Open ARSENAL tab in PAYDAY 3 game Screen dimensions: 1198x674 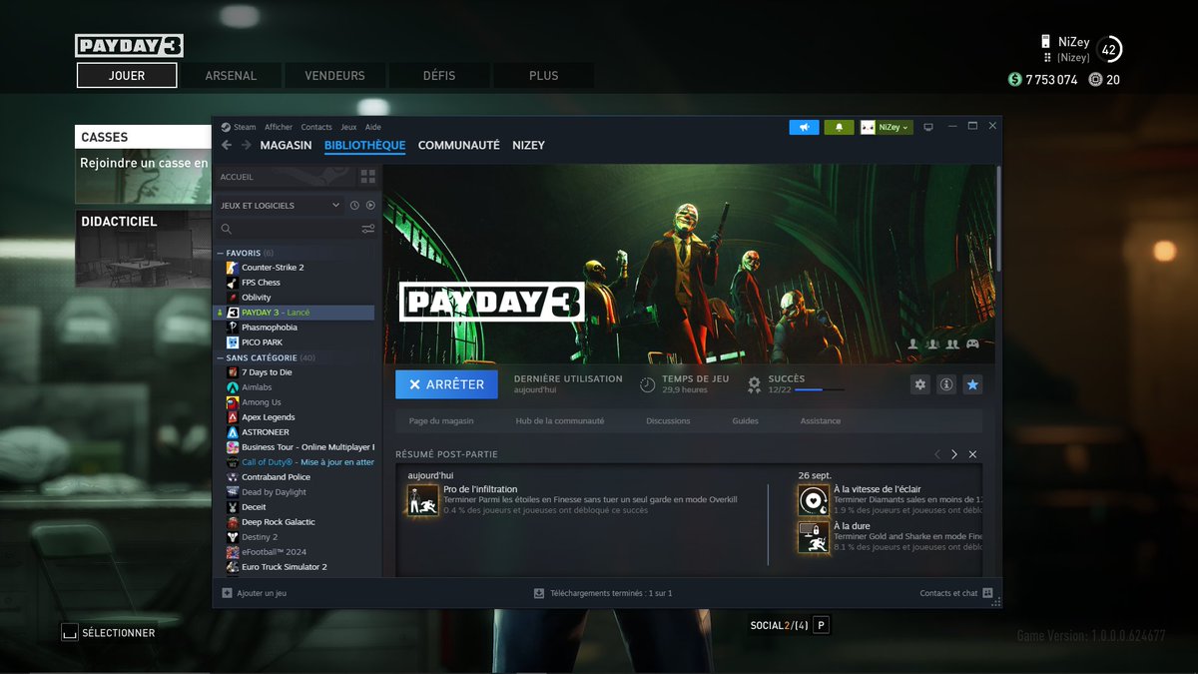point(231,75)
